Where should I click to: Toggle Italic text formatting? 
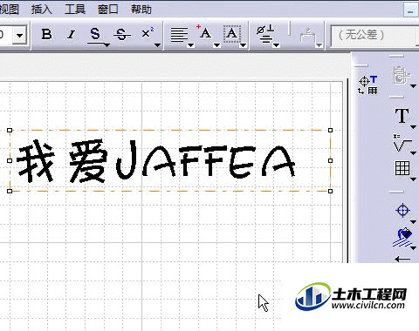[71, 35]
